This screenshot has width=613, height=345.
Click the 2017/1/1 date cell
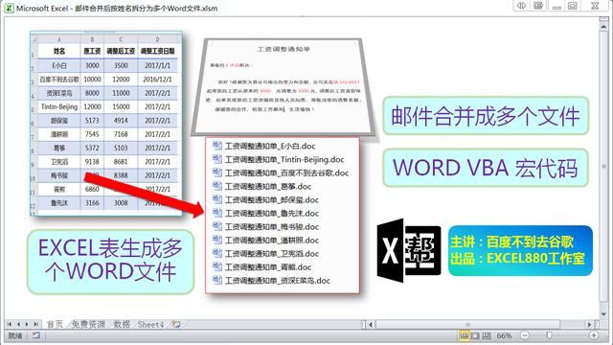(x=157, y=65)
